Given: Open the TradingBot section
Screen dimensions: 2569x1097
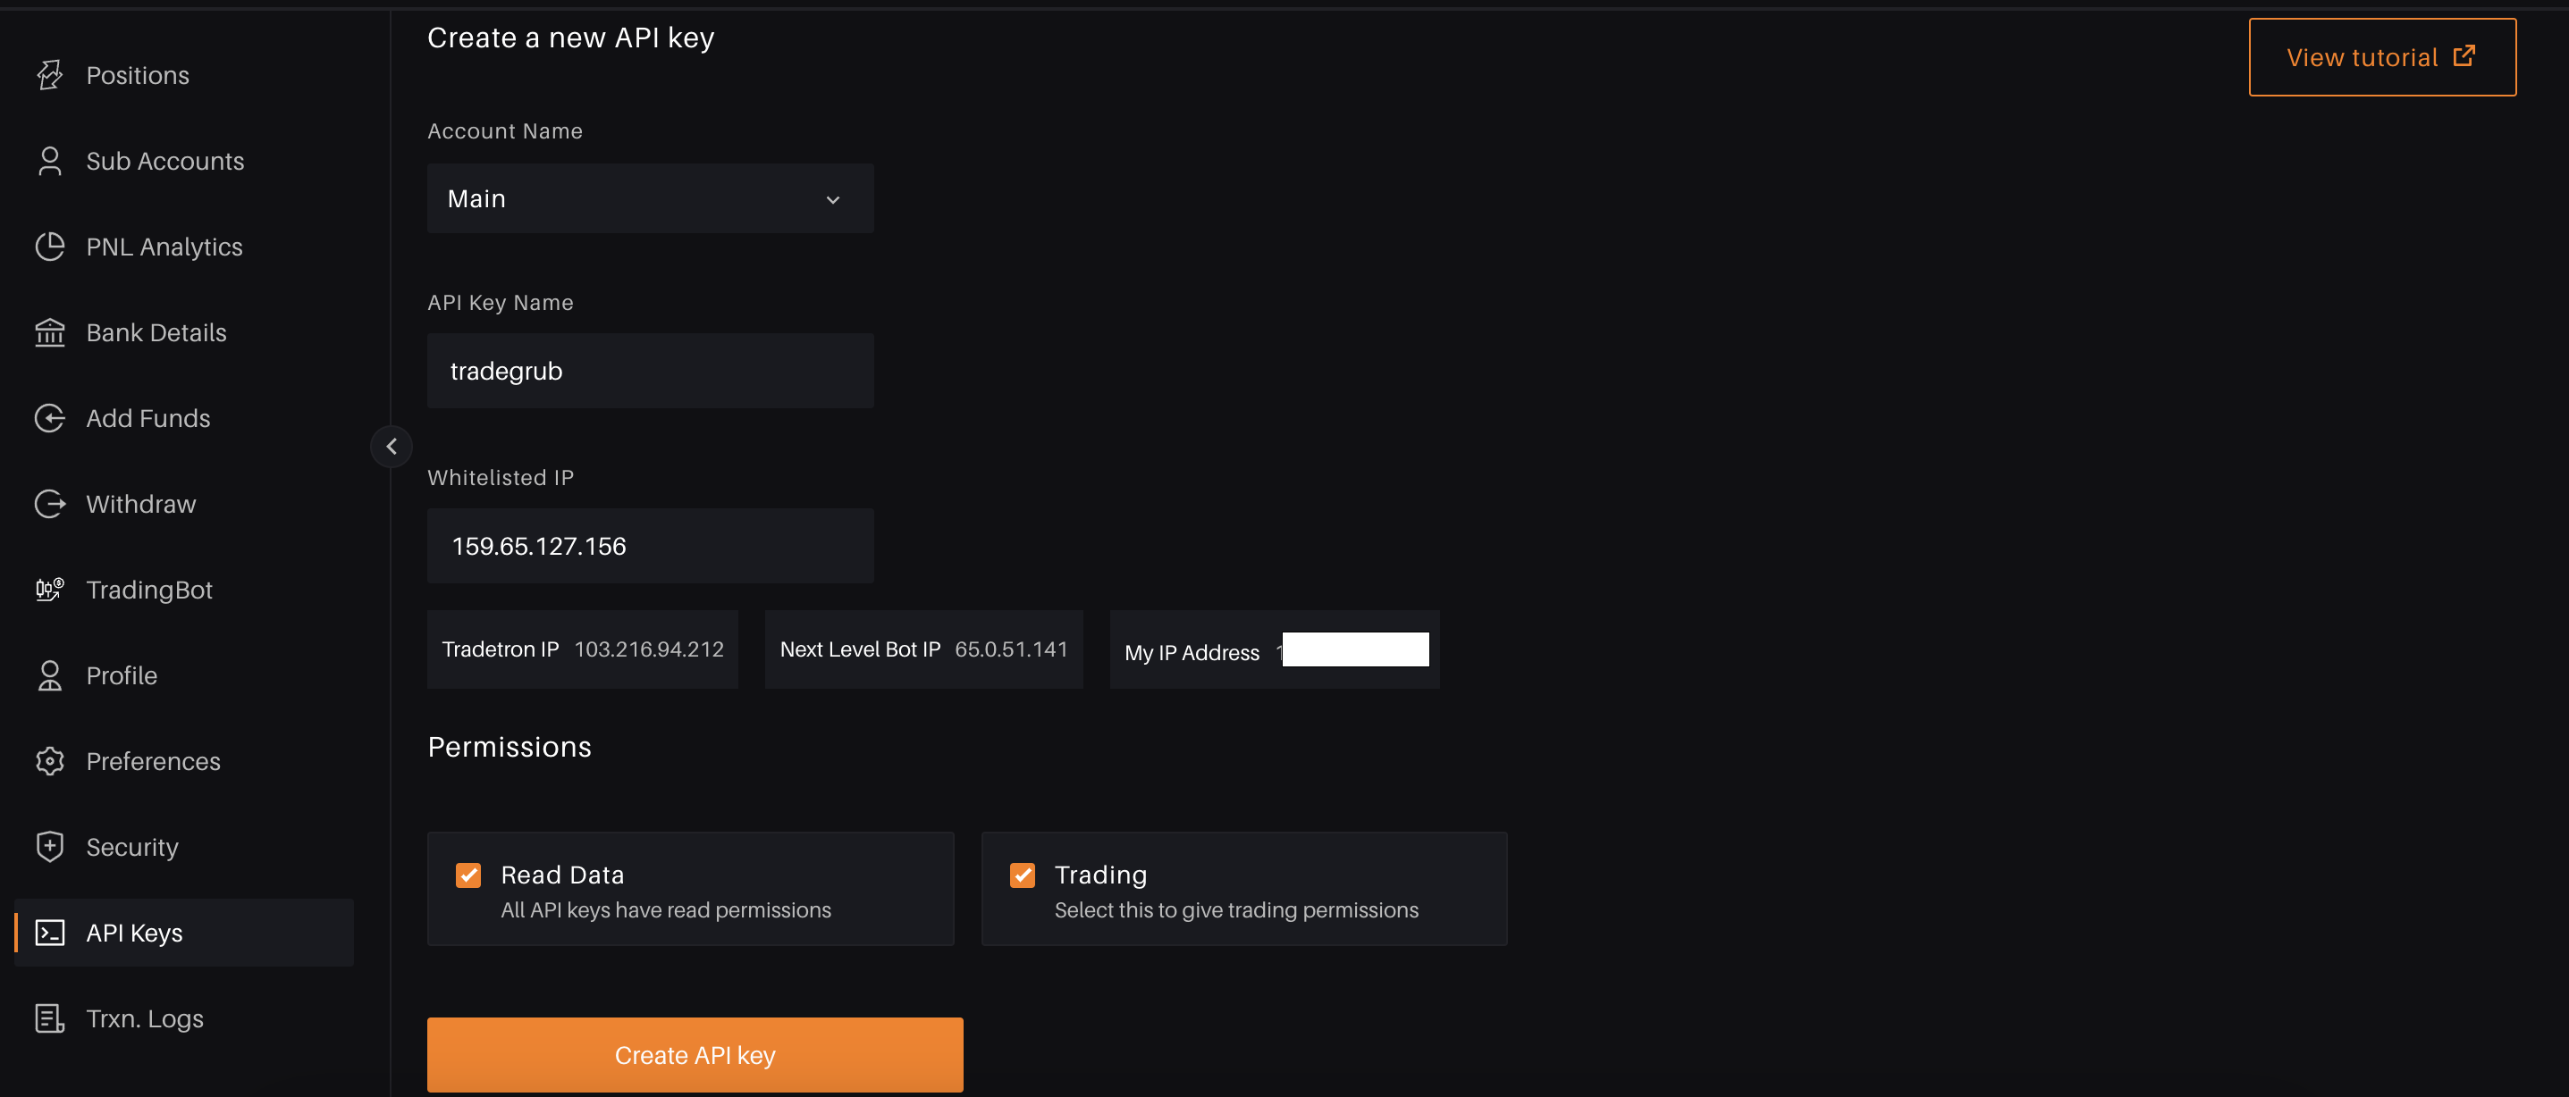Looking at the screenshot, I should (148, 589).
